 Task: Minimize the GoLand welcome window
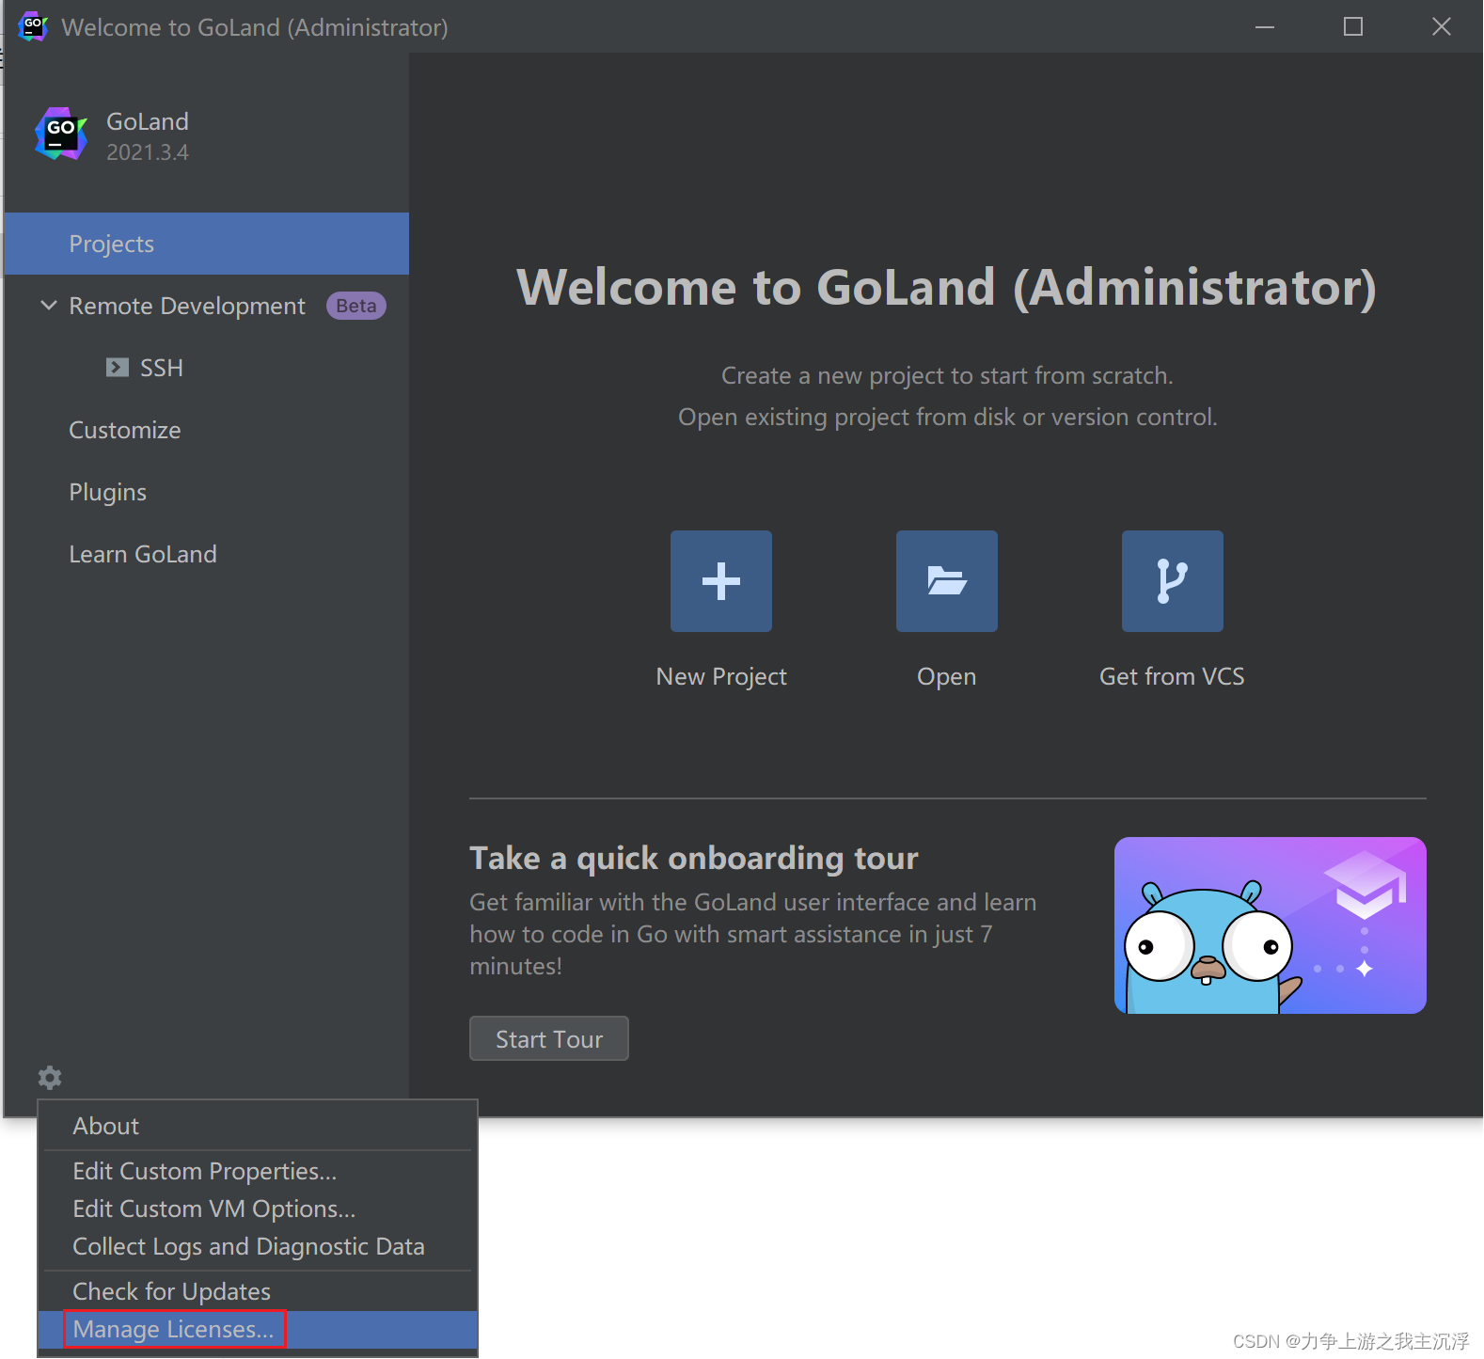(x=1265, y=26)
